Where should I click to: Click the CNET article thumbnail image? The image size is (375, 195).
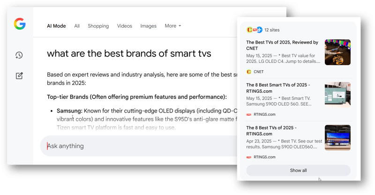coord(337,52)
